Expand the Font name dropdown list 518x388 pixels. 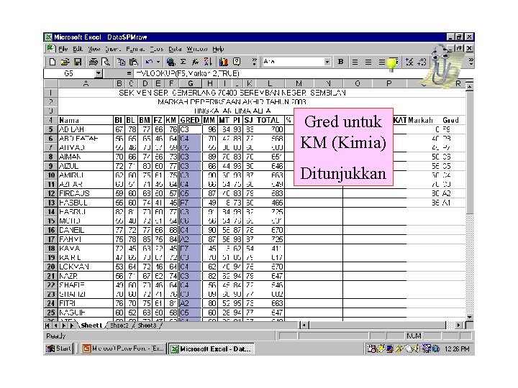[x=327, y=62]
